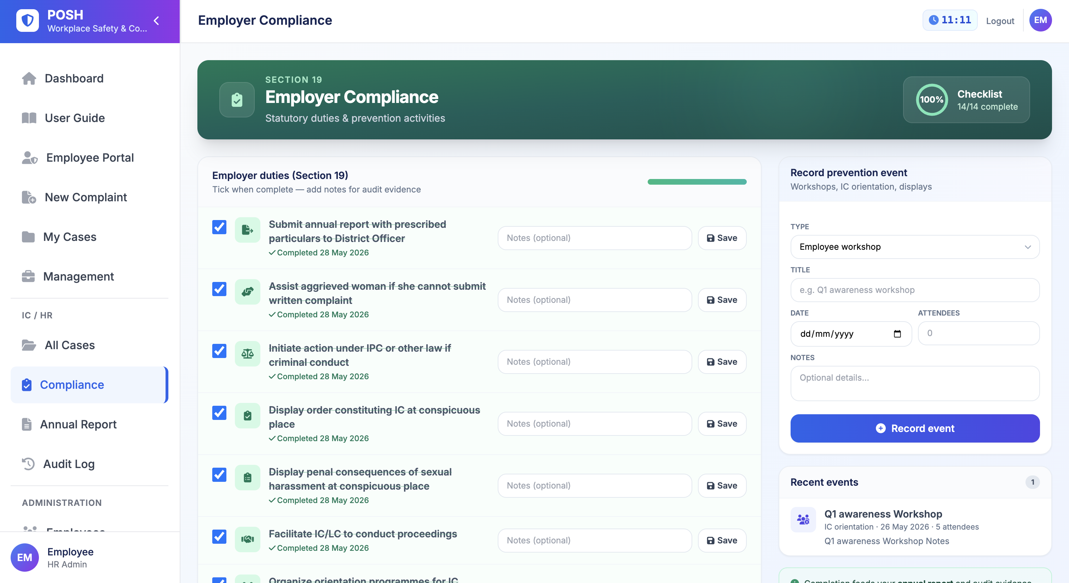Save the Display order constituting IC duty
Screen dimensions: 1069x583
click(722, 423)
